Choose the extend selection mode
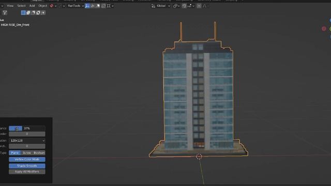The width and height of the screenshot is (331, 186). [28, 12]
